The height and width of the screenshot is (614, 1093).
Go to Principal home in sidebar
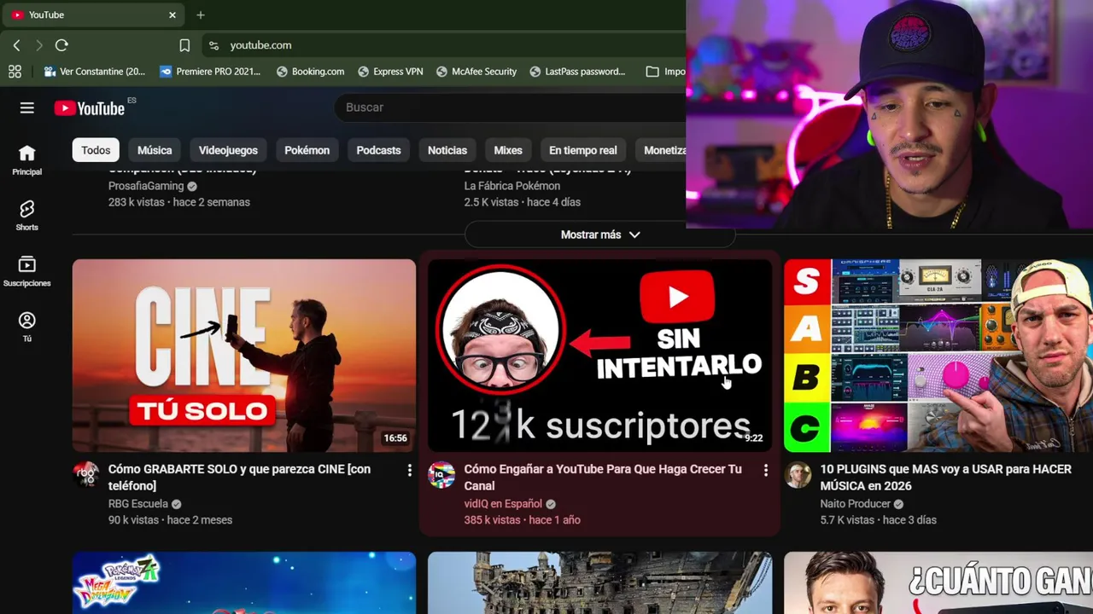pyautogui.click(x=26, y=159)
